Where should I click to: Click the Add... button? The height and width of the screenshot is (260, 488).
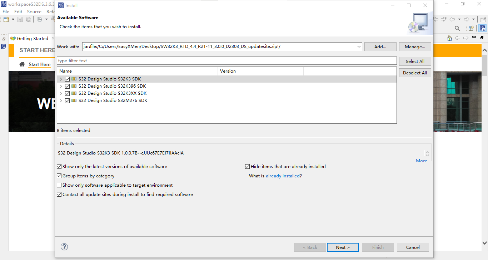pos(380,47)
